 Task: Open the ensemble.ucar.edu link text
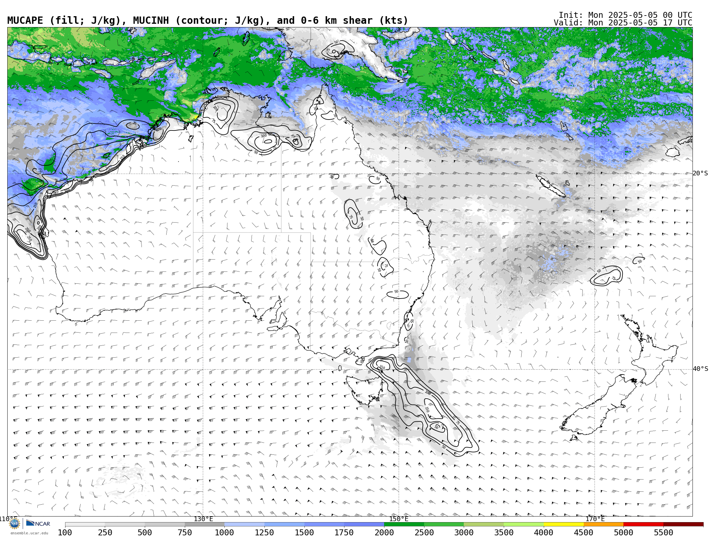[x=29, y=533]
